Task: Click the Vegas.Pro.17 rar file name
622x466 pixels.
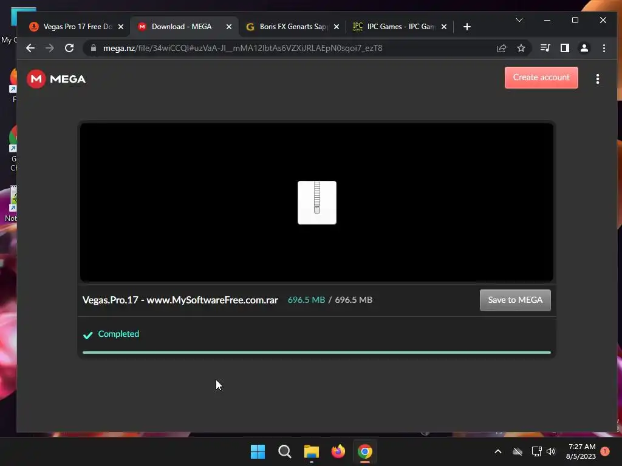Action: coord(180,300)
